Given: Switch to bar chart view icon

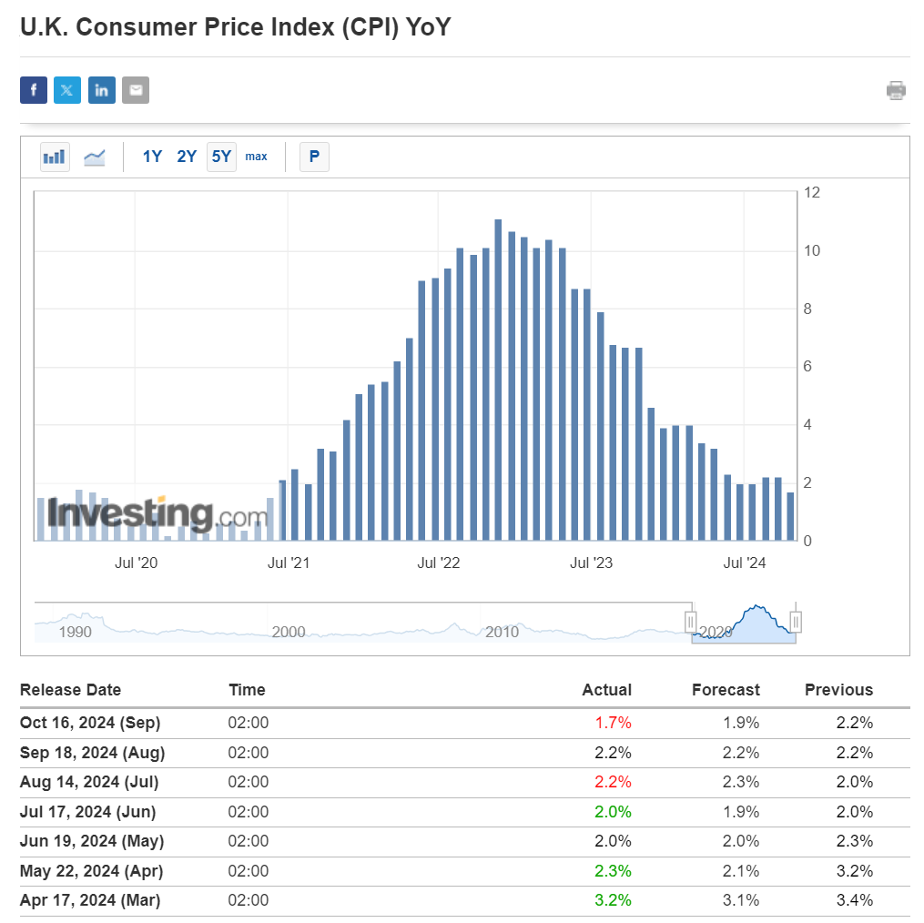Looking at the screenshot, I should coord(55,157).
